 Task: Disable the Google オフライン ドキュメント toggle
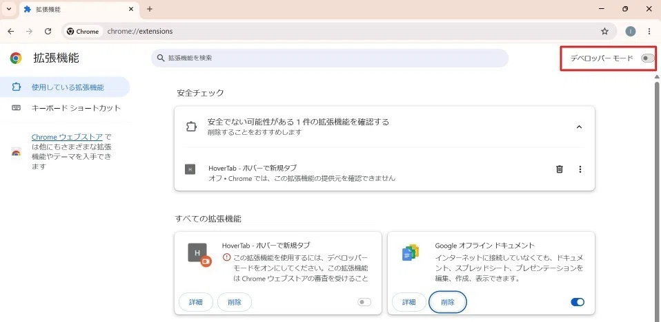tap(578, 302)
